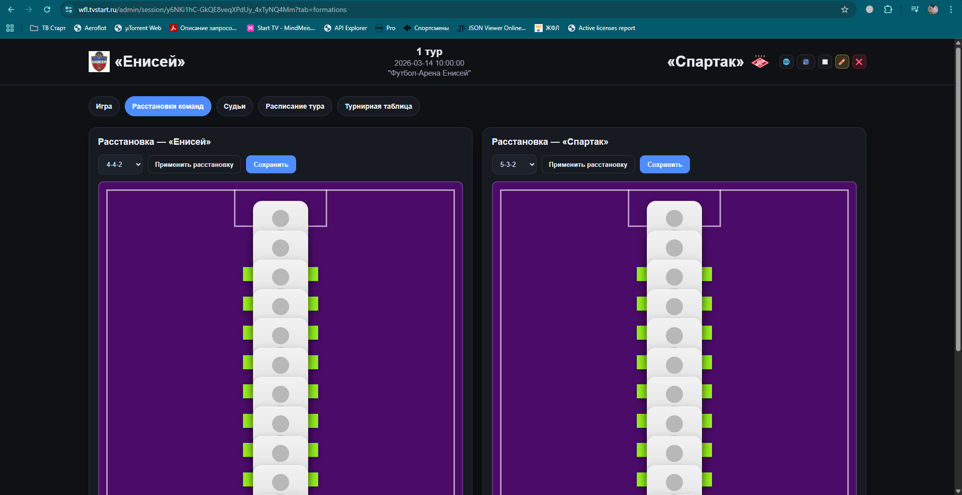The image size is (962, 495).
Task: Click the globe icon button next to «Спартак»
Action: [x=786, y=62]
